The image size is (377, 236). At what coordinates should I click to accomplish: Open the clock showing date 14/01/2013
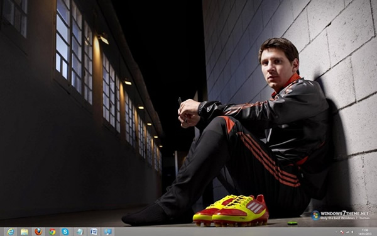(x=364, y=232)
